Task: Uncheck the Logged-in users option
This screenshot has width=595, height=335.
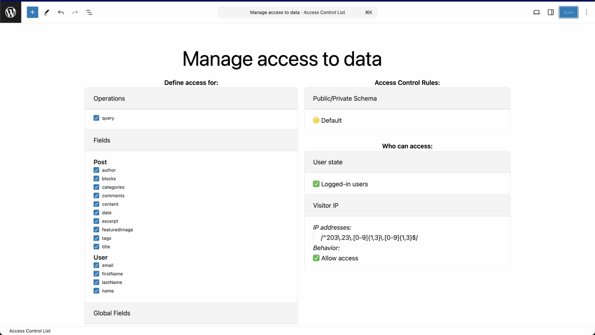Action: [x=316, y=183]
